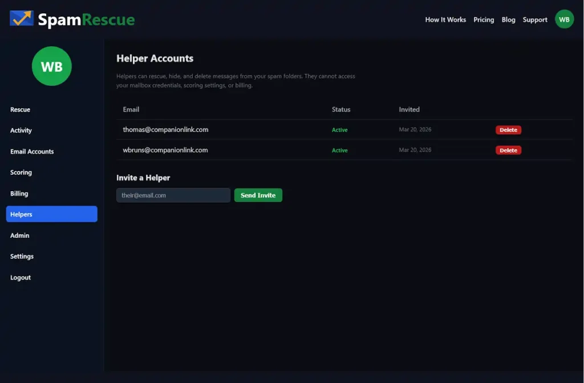584x383 pixels.
Task: Navigate to Billing page
Action: [x=19, y=193]
